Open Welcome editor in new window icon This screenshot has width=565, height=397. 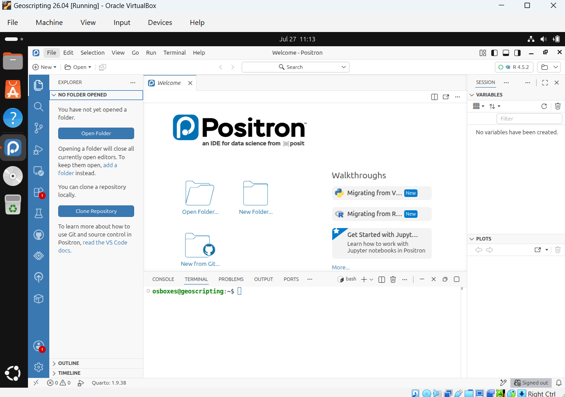pos(446,97)
